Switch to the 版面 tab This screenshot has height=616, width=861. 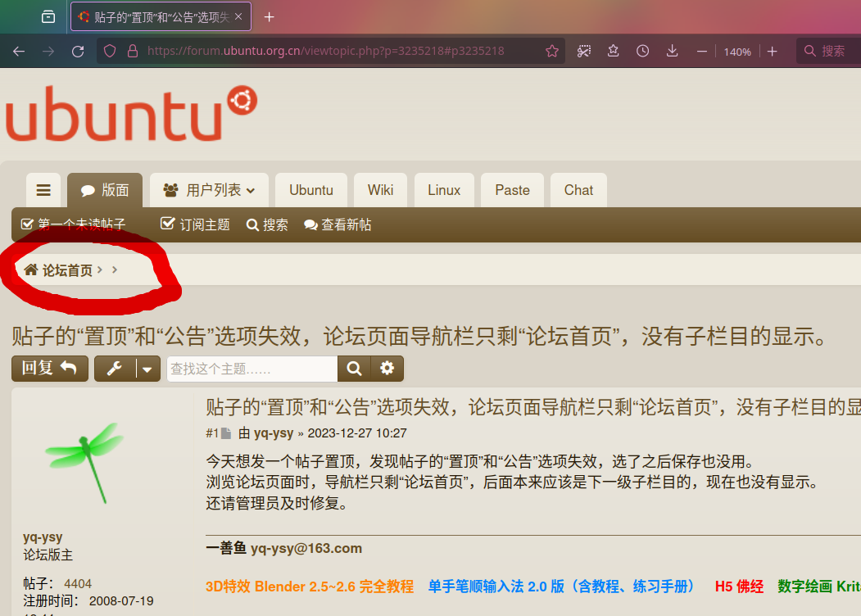coord(105,190)
